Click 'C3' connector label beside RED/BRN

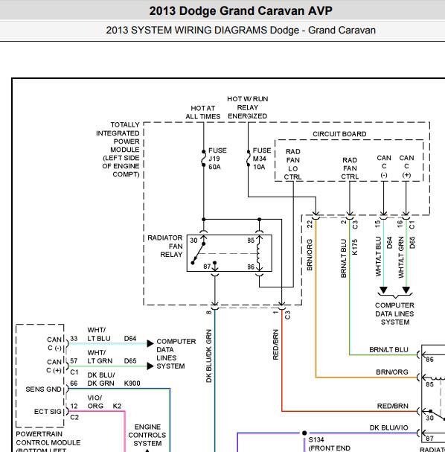point(287,315)
